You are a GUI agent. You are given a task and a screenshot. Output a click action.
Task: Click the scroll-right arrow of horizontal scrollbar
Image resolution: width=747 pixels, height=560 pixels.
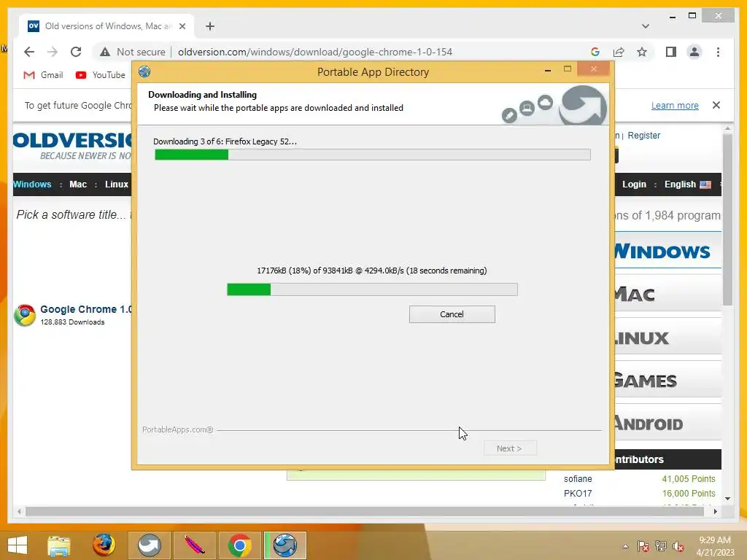click(715, 511)
